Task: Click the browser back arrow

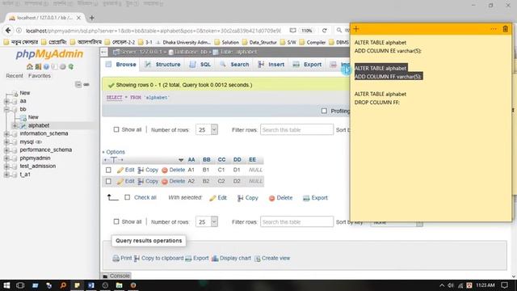Action: coord(8,31)
